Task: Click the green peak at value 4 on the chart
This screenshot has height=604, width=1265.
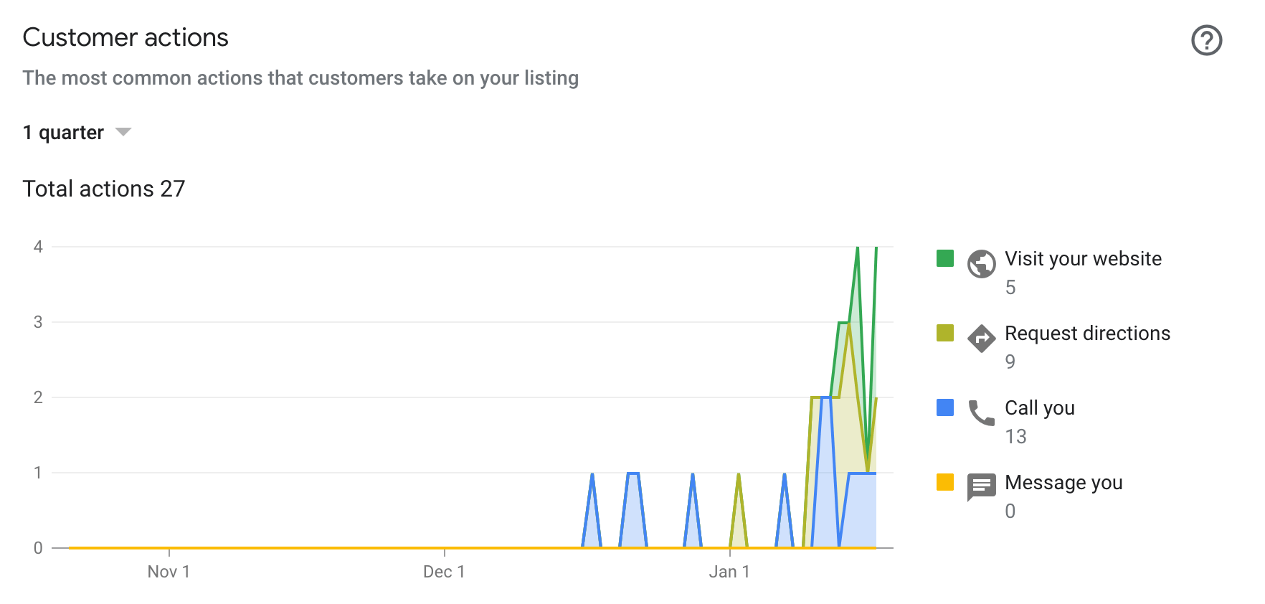Action: [858, 247]
